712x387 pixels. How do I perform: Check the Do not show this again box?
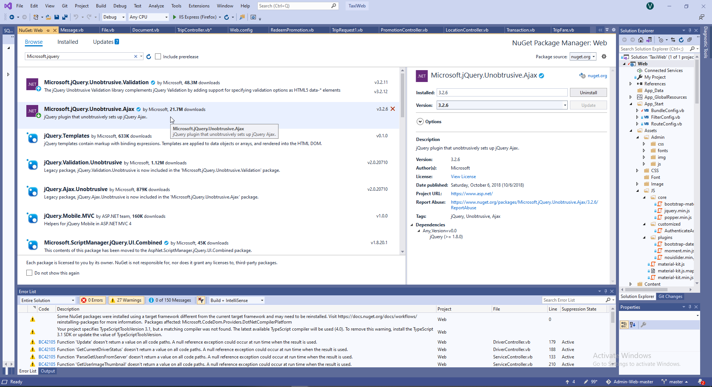[x=29, y=273]
